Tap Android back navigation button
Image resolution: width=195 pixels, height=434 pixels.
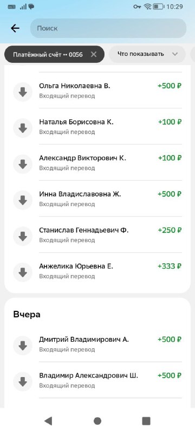tap(48, 421)
